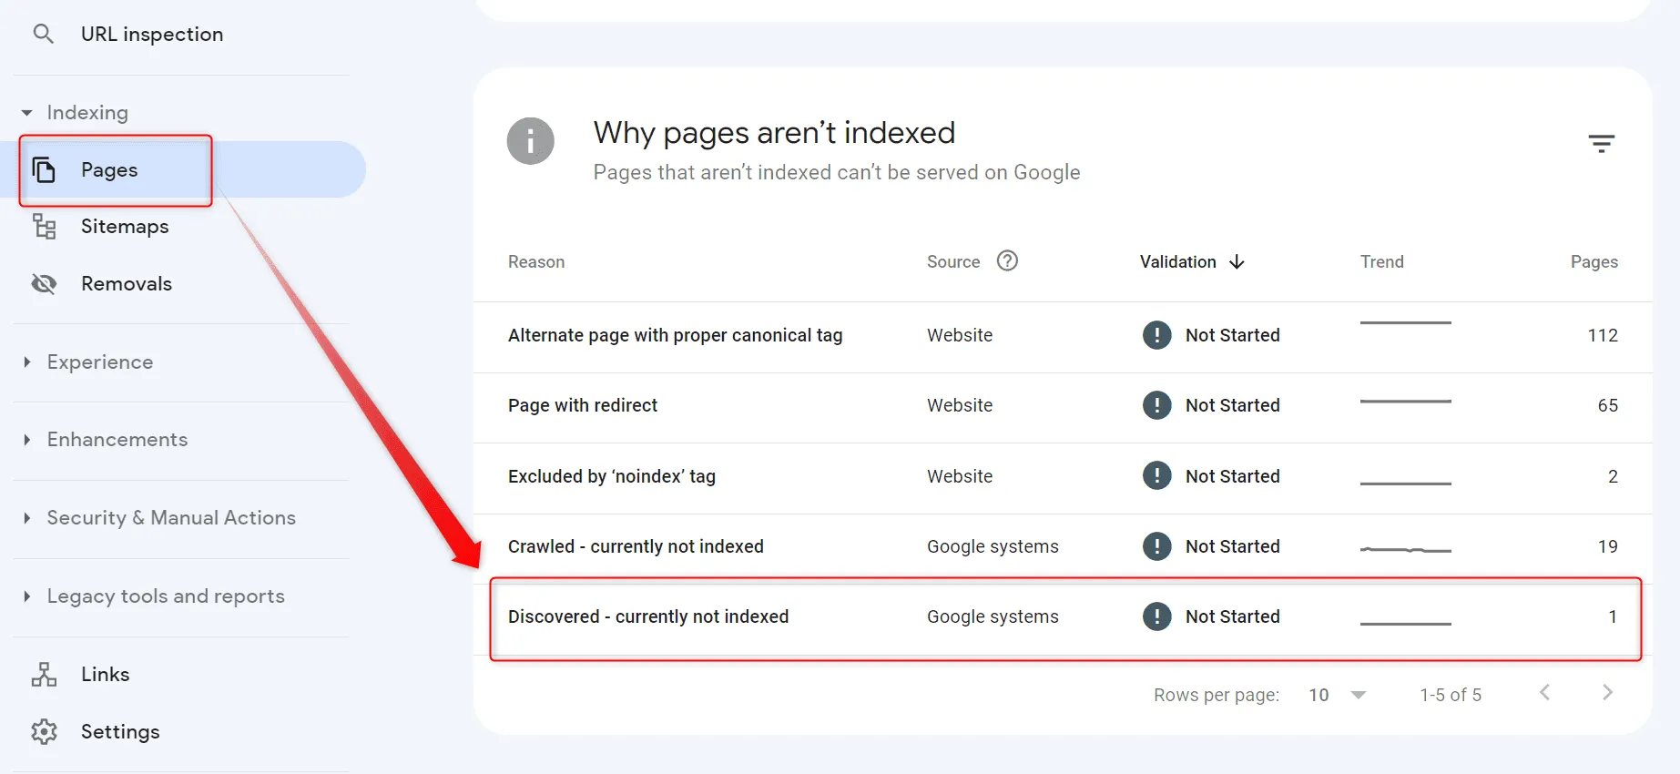This screenshot has width=1680, height=774.
Task: Click the Pages document icon
Action: click(44, 169)
